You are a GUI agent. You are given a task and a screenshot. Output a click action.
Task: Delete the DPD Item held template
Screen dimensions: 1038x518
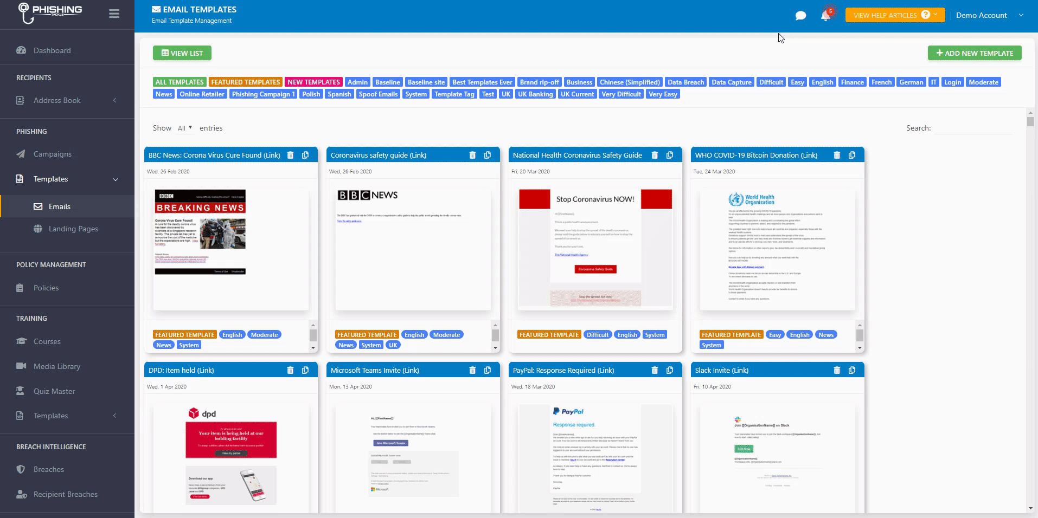click(x=290, y=370)
